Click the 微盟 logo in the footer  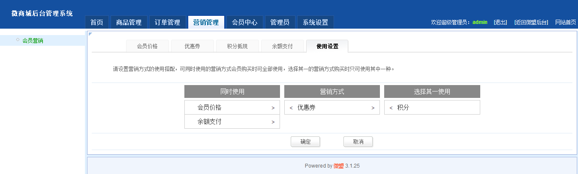pos(338,166)
